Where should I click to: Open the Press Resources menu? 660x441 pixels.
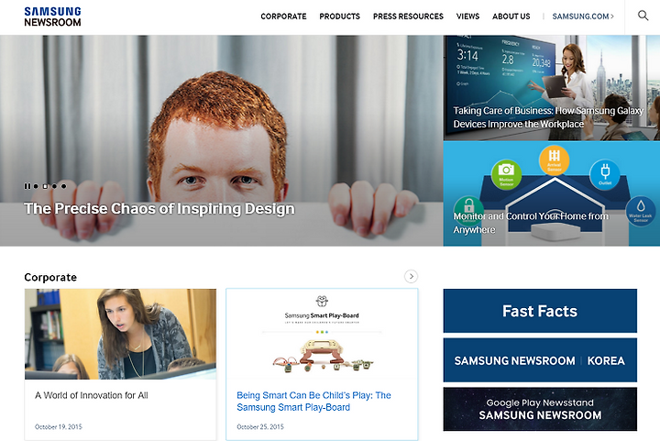click(x=408, y=17)
